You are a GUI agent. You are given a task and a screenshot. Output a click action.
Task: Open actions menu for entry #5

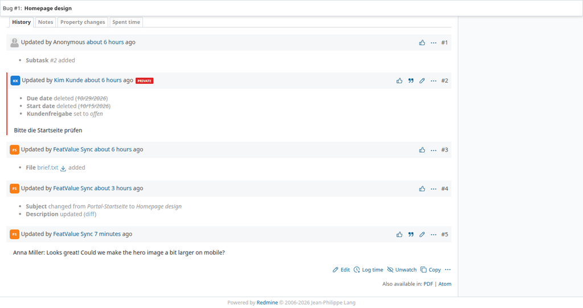(433, 235)
